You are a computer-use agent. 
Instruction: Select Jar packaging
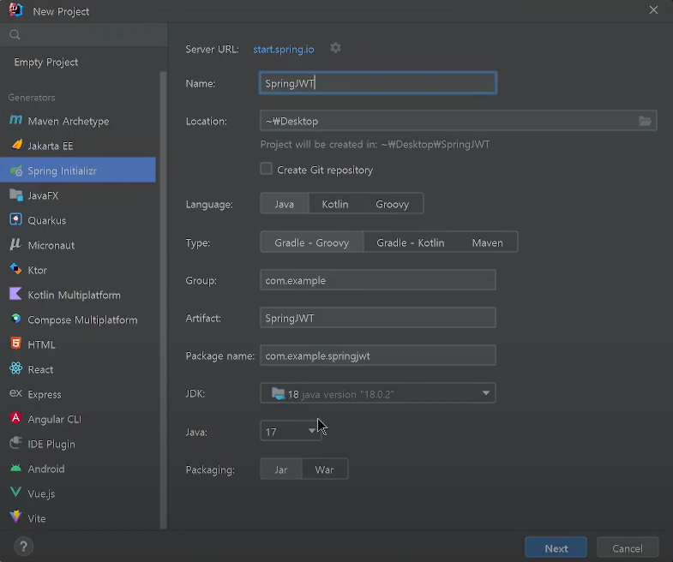click(281, 469)
